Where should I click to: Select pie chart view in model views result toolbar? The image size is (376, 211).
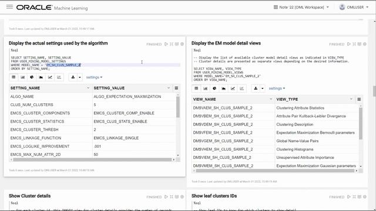[214, 89]
